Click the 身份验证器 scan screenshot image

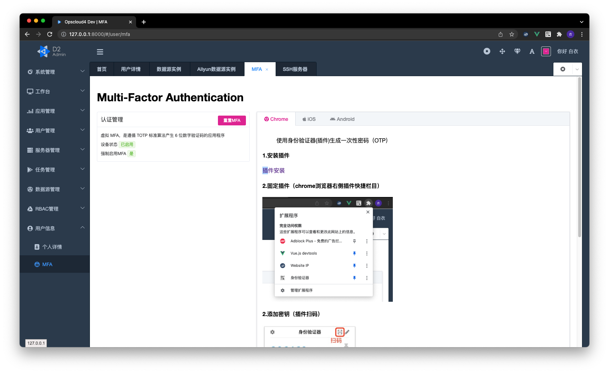310,337
